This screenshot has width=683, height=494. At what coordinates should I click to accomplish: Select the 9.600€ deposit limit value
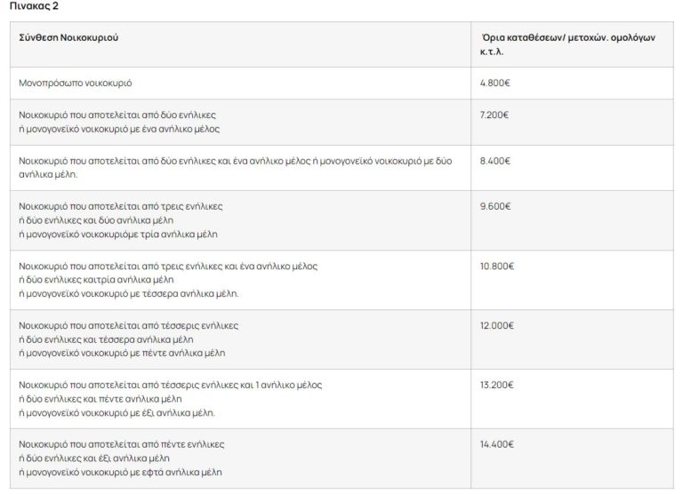click(x=495, y=206)
